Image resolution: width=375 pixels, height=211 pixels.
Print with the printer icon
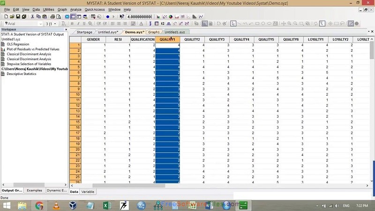coord(52,16)
